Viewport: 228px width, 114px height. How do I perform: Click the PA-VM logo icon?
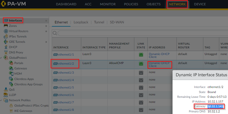(x=3, y=4)
